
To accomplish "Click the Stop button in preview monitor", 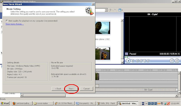I will tap(133, 61).
